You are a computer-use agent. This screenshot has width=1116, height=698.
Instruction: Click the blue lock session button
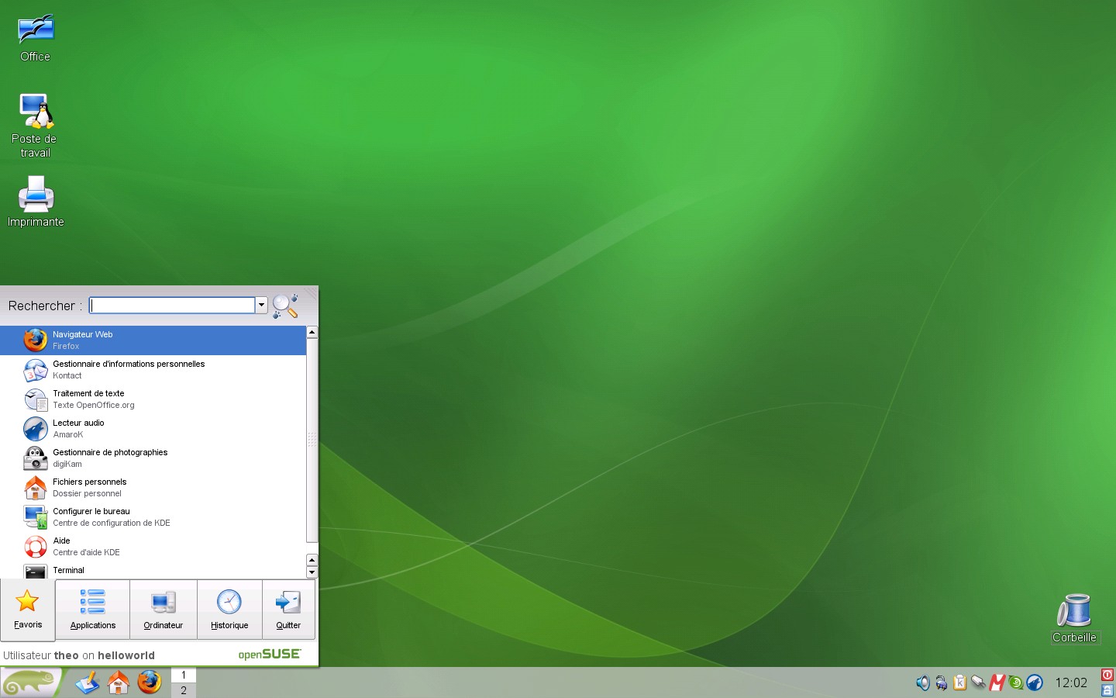tap(1107, 689)
